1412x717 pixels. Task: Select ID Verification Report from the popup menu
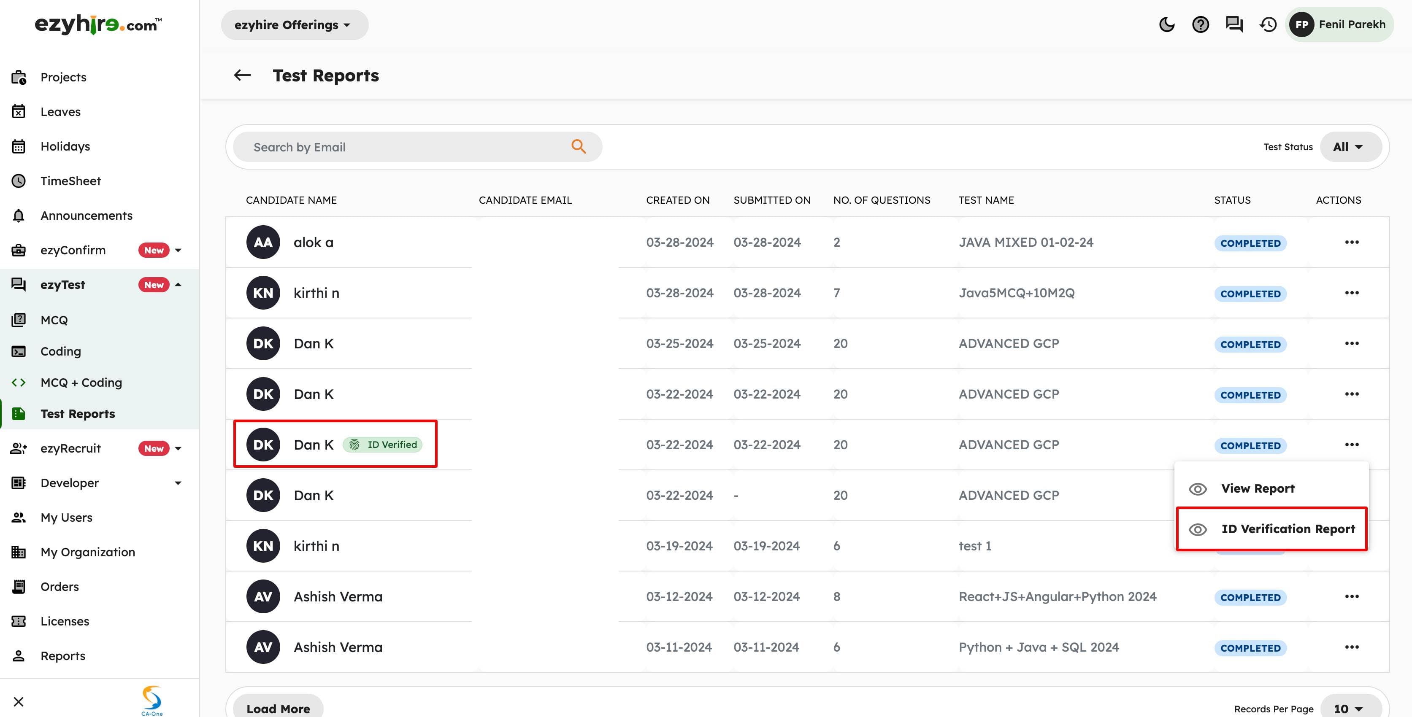click(1271, 529)
